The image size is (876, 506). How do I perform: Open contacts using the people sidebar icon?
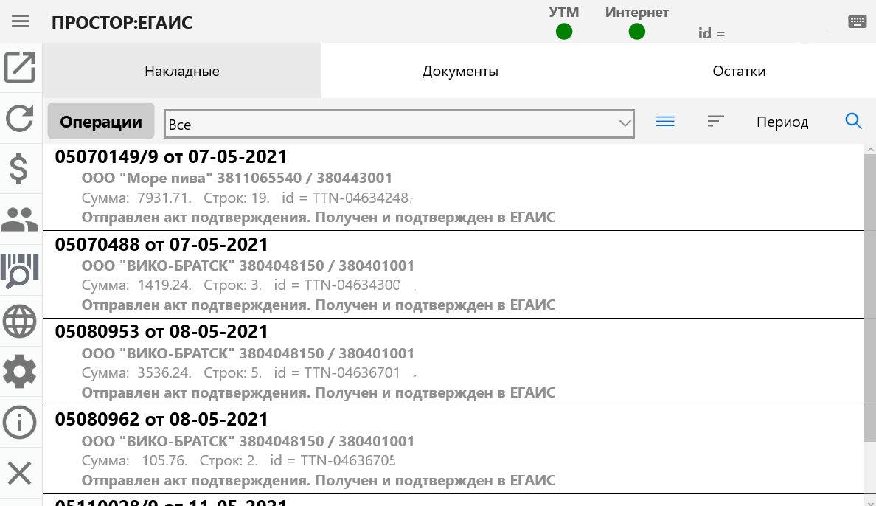(x=20, y=218)
